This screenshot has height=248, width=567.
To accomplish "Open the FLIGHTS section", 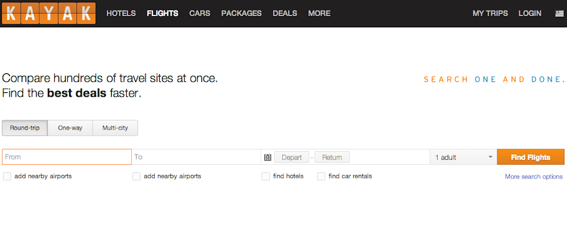I will click(x=162, y=14).
